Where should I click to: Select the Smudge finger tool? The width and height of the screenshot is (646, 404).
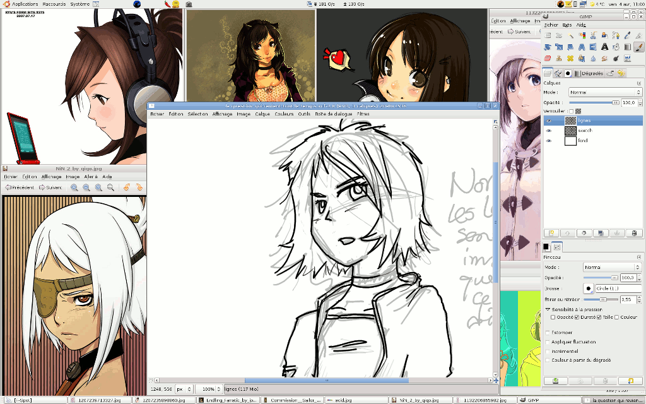604,58
